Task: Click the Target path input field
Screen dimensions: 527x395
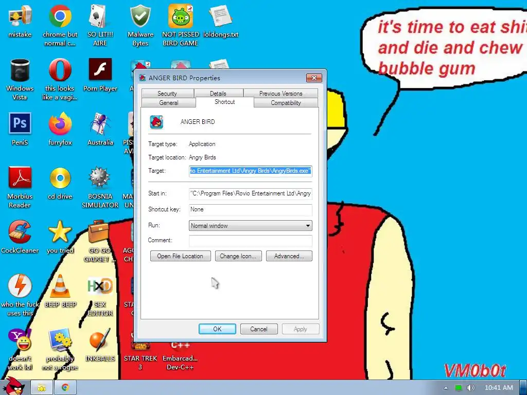Action: [251, 171]
